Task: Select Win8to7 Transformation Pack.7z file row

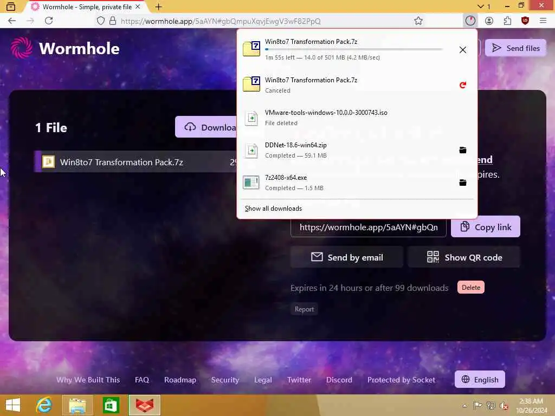Action: pyautogui.click(x=135, y=162)
